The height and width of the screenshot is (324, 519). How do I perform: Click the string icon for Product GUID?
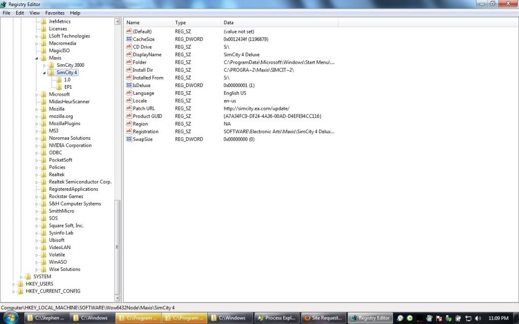coord(129,116)
